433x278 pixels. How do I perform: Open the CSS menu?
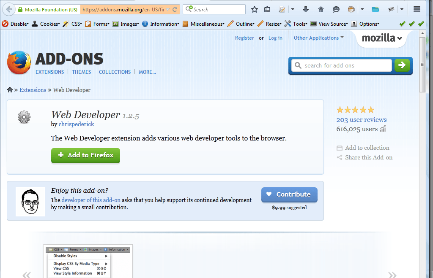point(72,24)
